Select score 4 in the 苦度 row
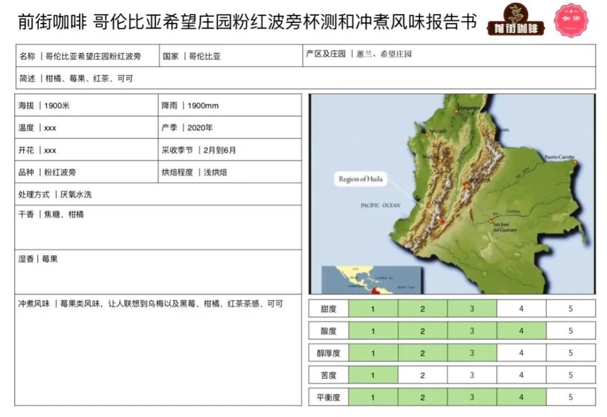Screen dimensions: 607x417 pyautogui.click(x=522, y=375)
